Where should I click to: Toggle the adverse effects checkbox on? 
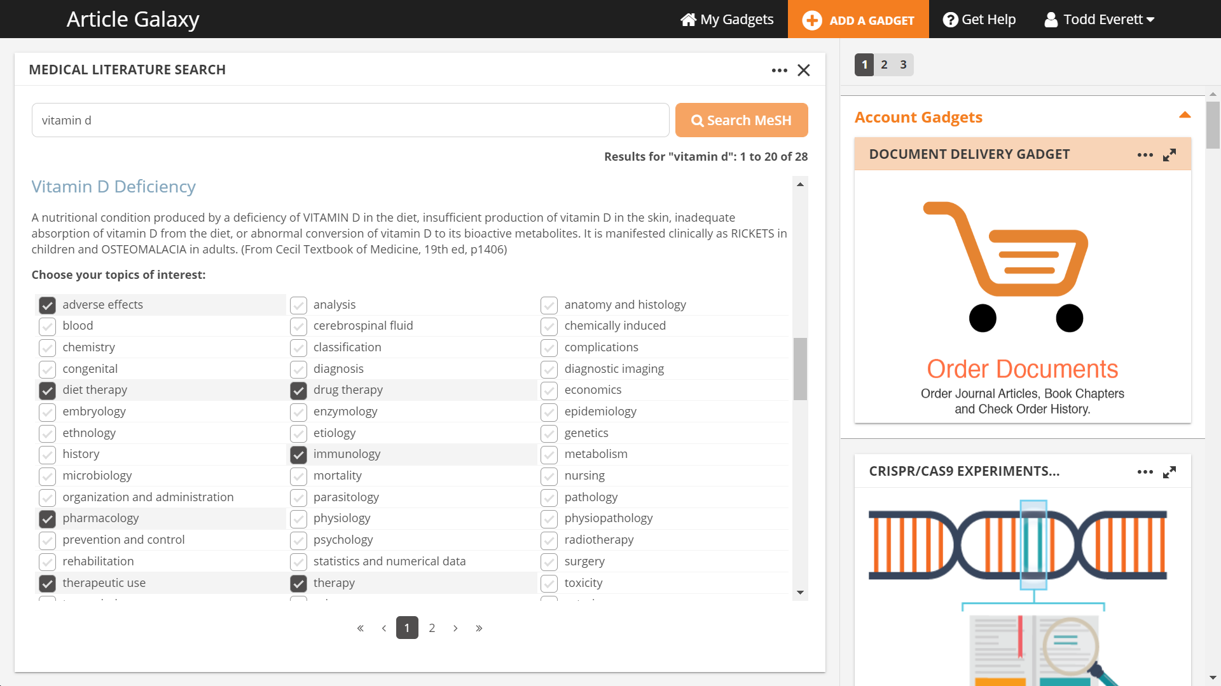[47, 304]
